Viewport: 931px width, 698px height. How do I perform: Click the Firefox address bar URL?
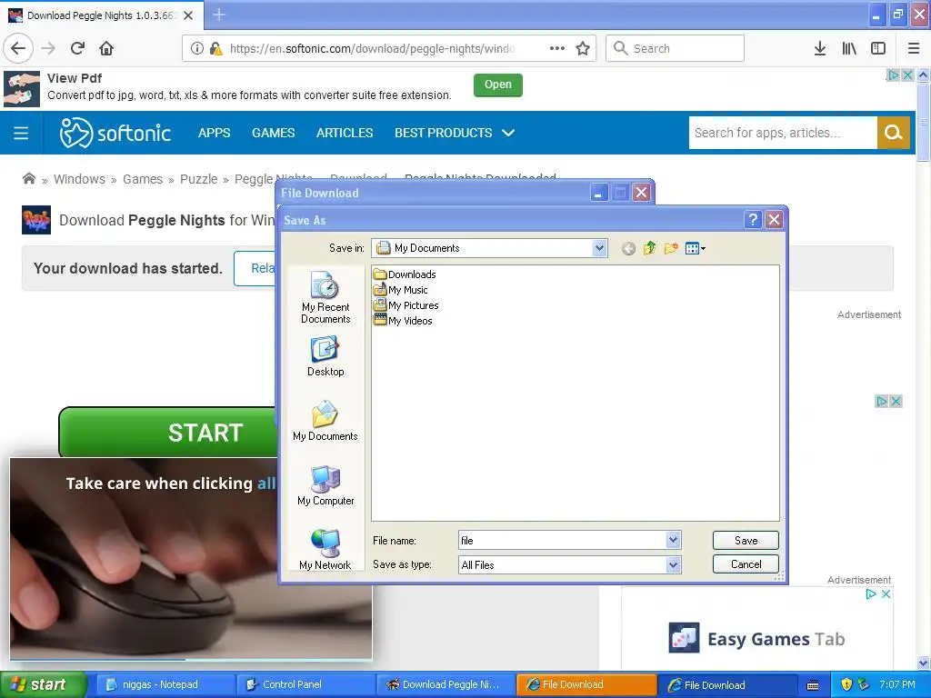pyautogui.click(x=372, y=48)
